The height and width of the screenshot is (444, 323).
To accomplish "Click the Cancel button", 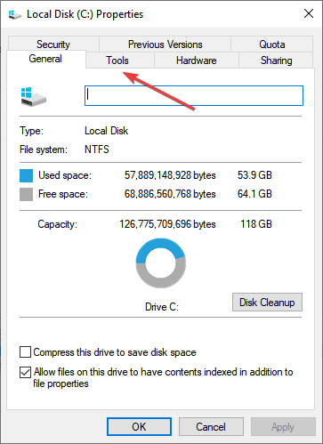I will 211,427.
